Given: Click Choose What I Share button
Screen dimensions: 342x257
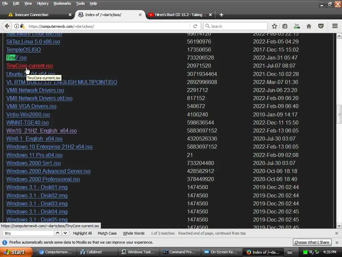Looking at the screenshot, I should click(312, 242).
